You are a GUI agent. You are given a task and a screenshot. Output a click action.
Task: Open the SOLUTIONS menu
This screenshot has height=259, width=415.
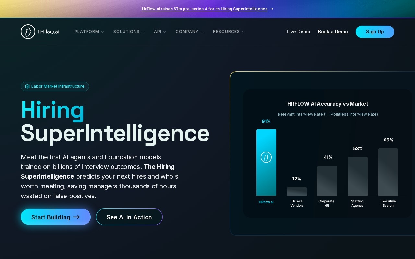(x=129, y=32)
